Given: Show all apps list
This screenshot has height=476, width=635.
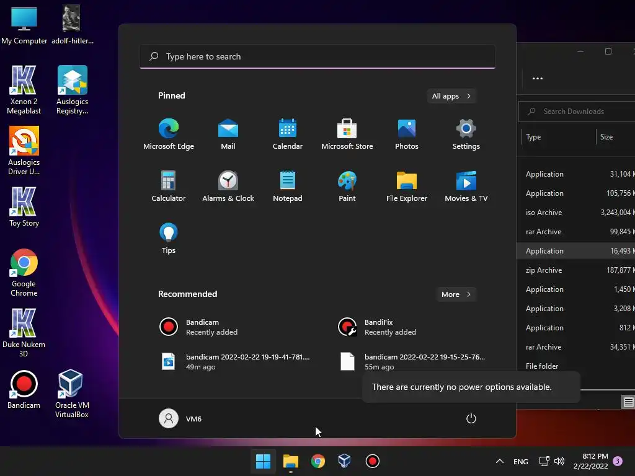Looking at the screenshot, I should pos(451,96).
